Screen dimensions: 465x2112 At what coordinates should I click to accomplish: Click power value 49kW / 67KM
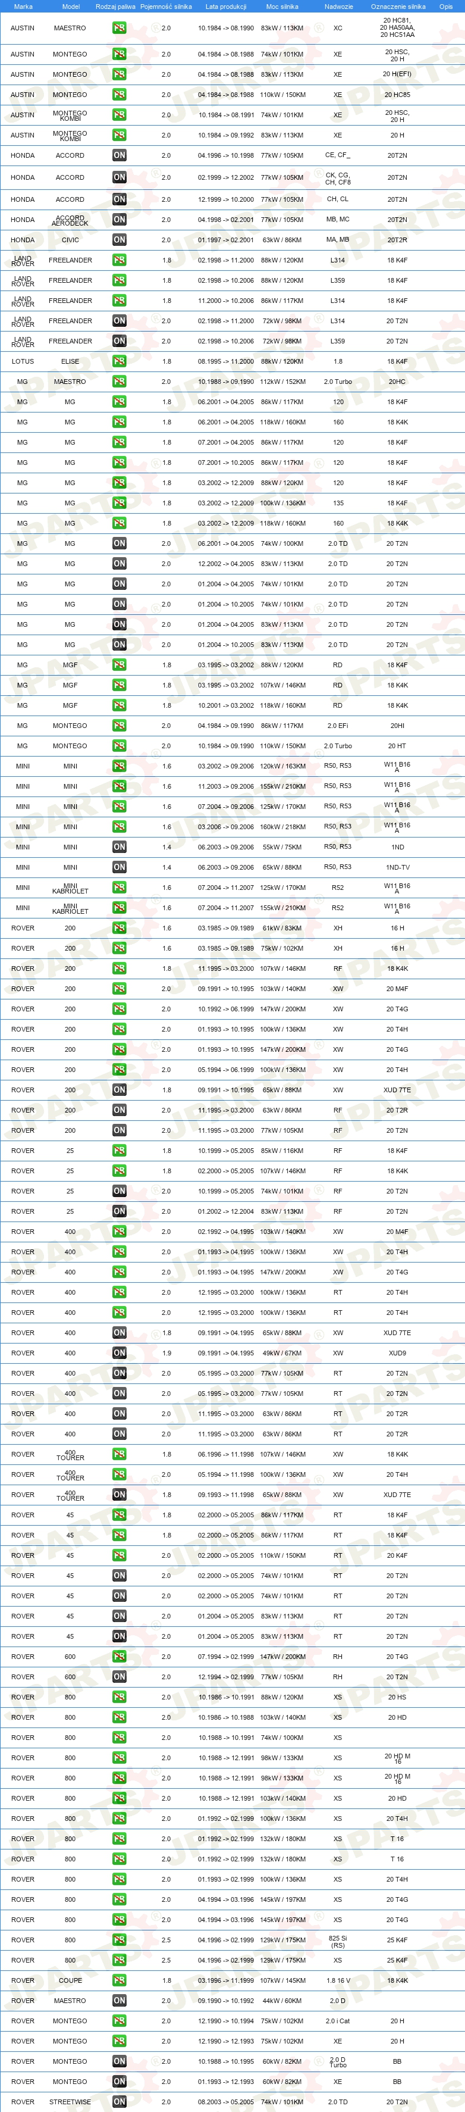coord(282,1353)
